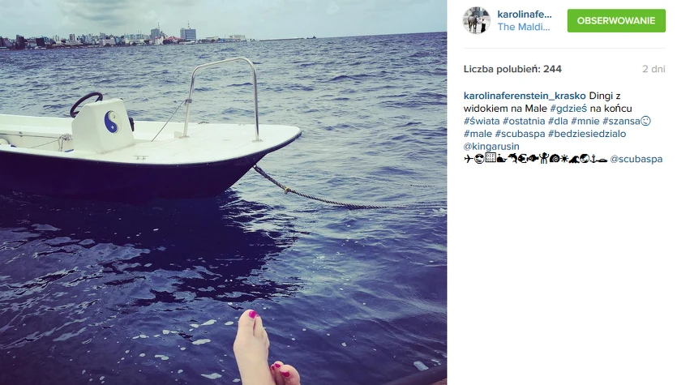Image resolution: width=677 pixels, height=385 pixels.
Task: Toggle the green OBSERWOWANIE follow button
Action: coord(616,20)
